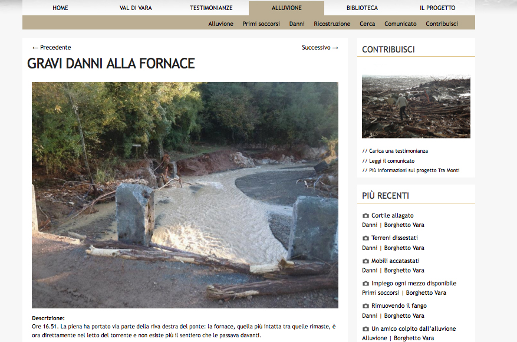Click camera icon beside Un amico colpito dall'alluvione
Screen dimensions: 517x342
(x=365, y=329)
